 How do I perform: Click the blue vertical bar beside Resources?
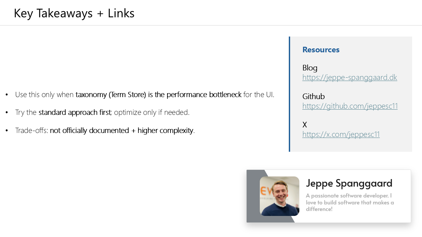[289, 94]
